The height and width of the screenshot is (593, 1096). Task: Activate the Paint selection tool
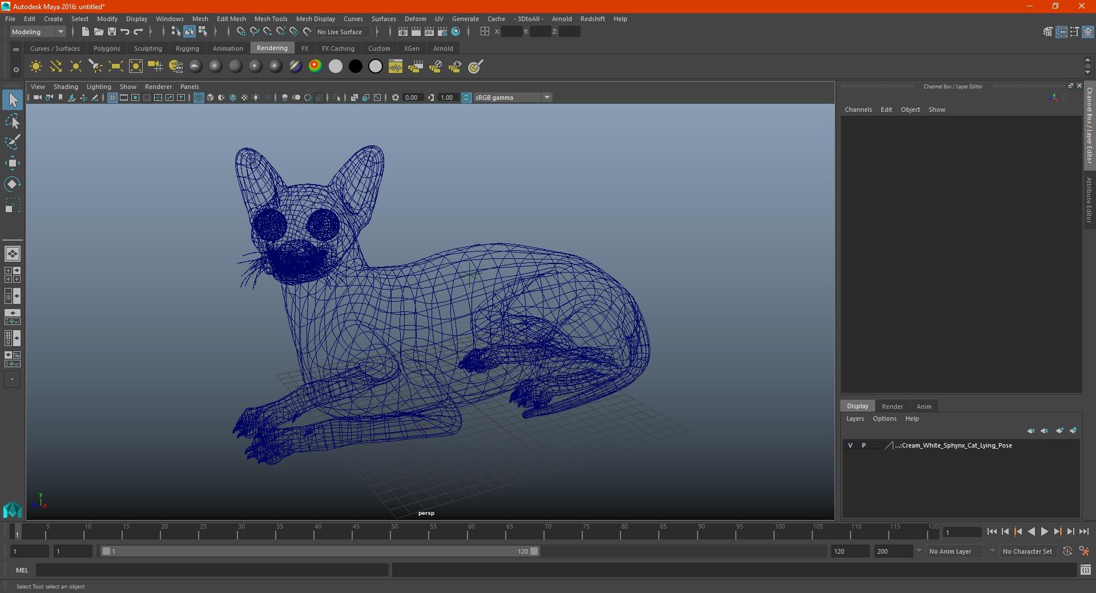click(13, 142)
